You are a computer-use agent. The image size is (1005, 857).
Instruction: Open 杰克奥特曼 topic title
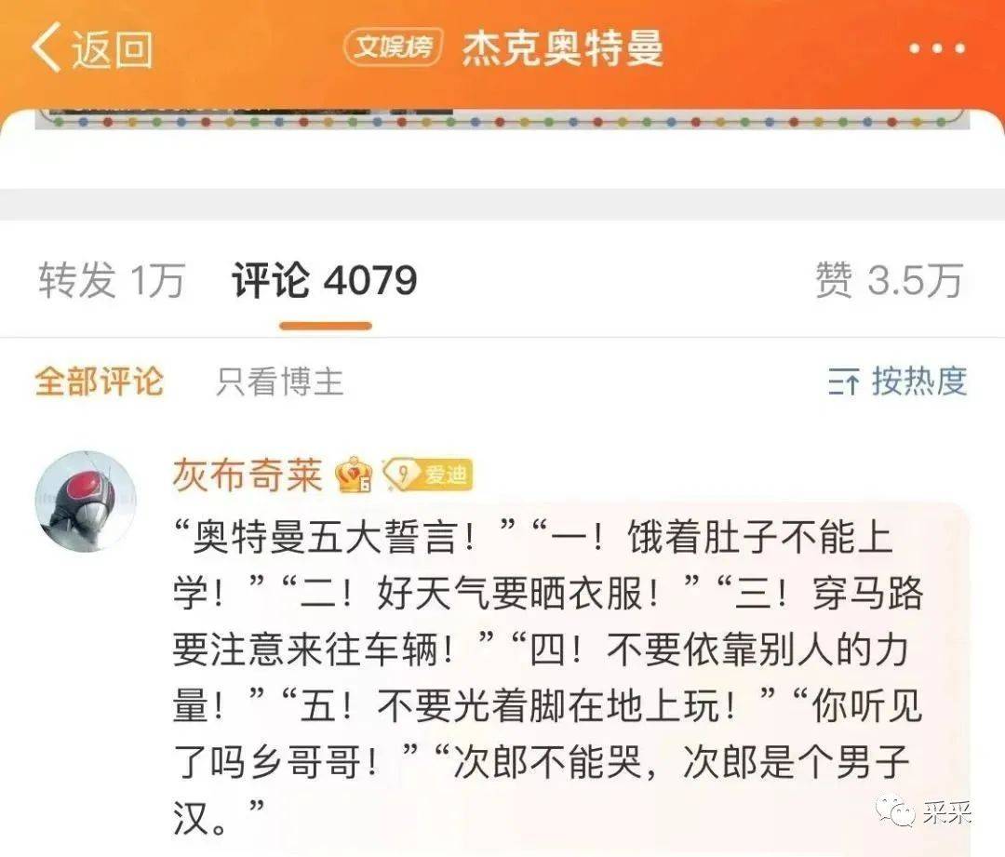tap(563, 48)
